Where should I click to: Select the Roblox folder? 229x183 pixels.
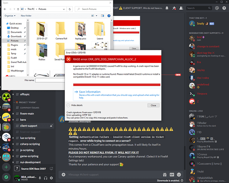pos(42,52)
